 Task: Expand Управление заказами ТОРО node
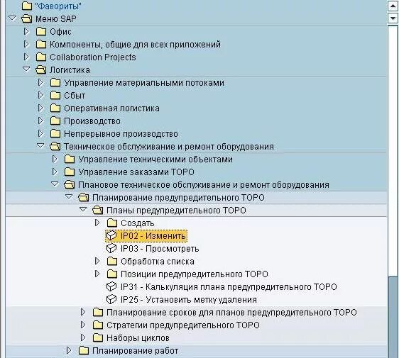click(55, 172)
